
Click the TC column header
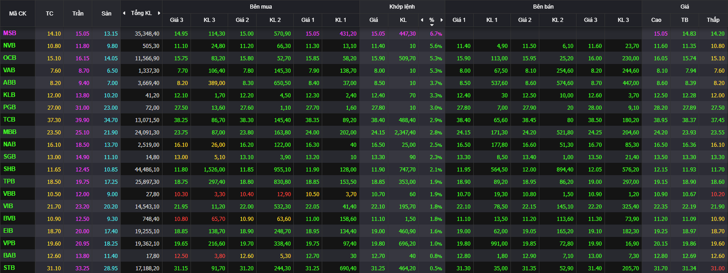click(50, 13)
